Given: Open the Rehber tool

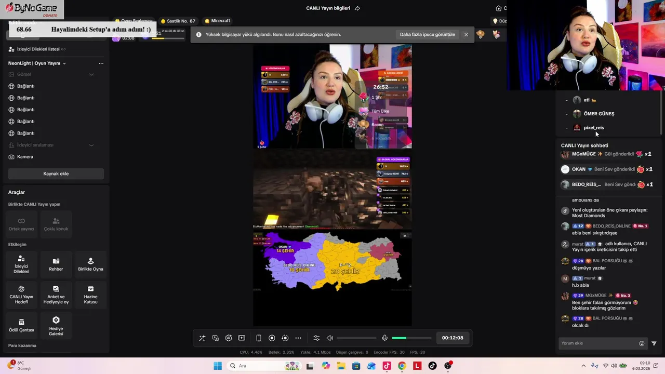Looking at the screenshot, I should pyautogui.click(x=56, y=264).
